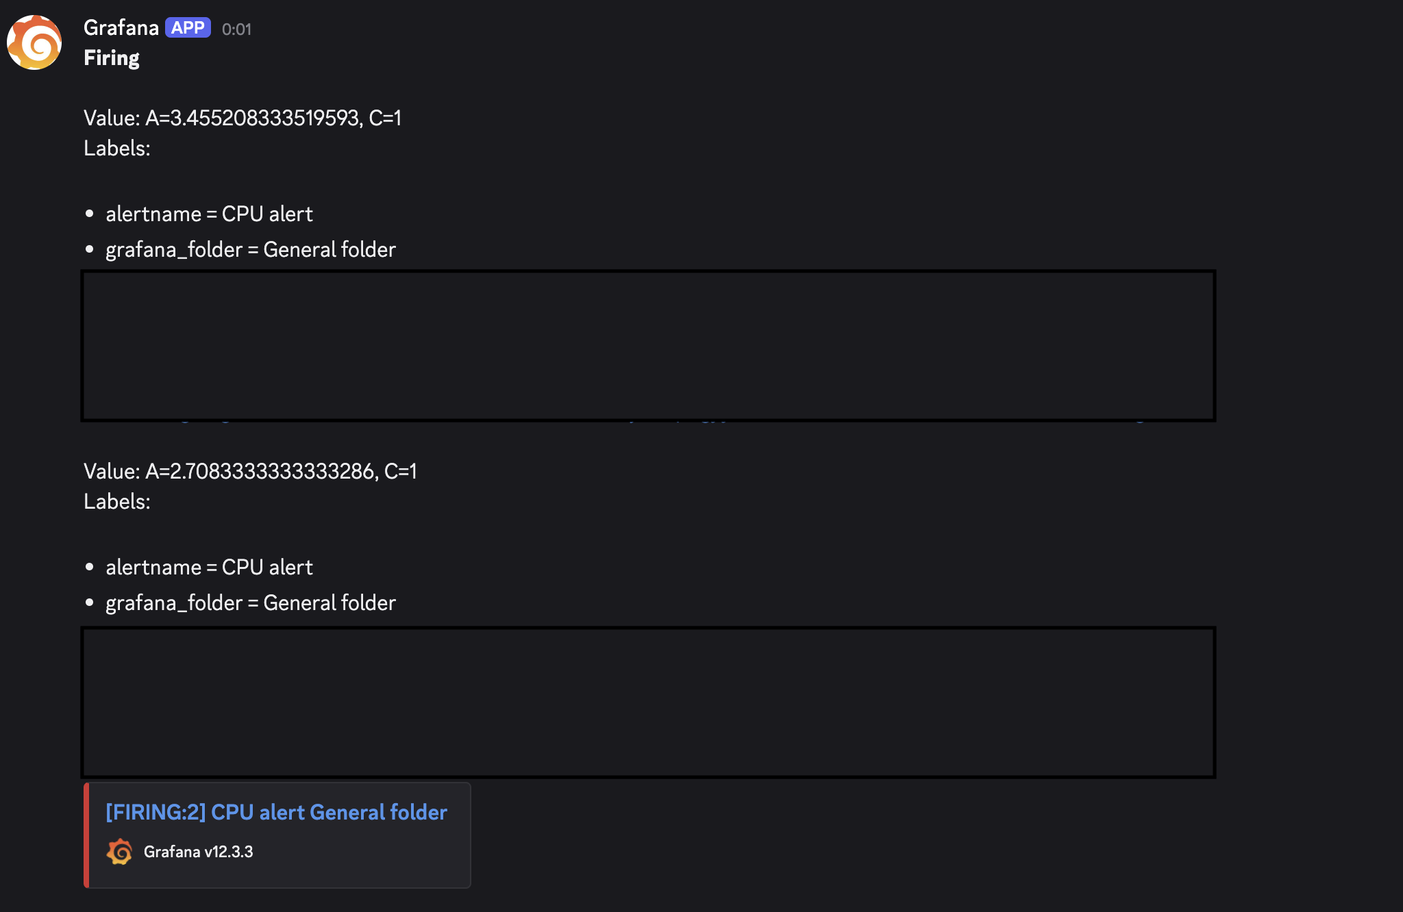Click the Grafana bot avatar

point(34,41)
